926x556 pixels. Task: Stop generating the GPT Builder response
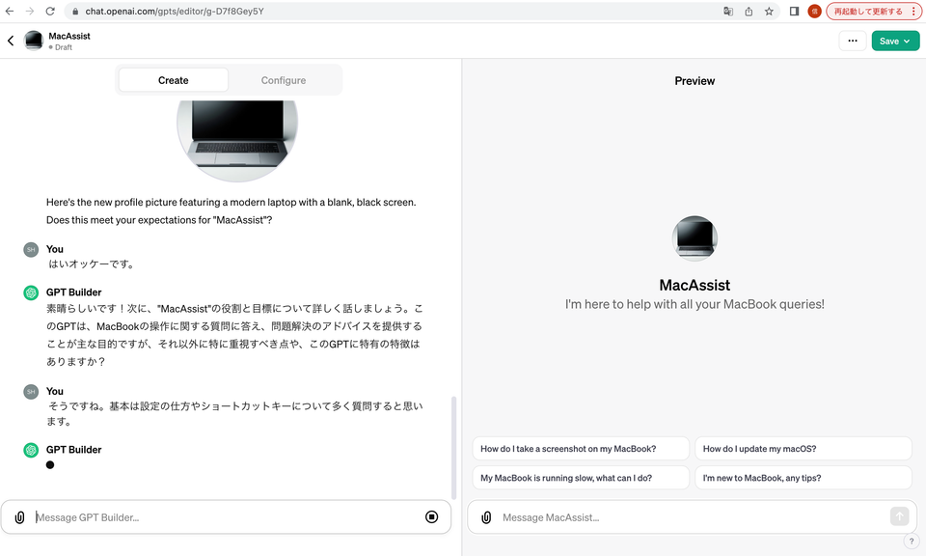[431, 517]
